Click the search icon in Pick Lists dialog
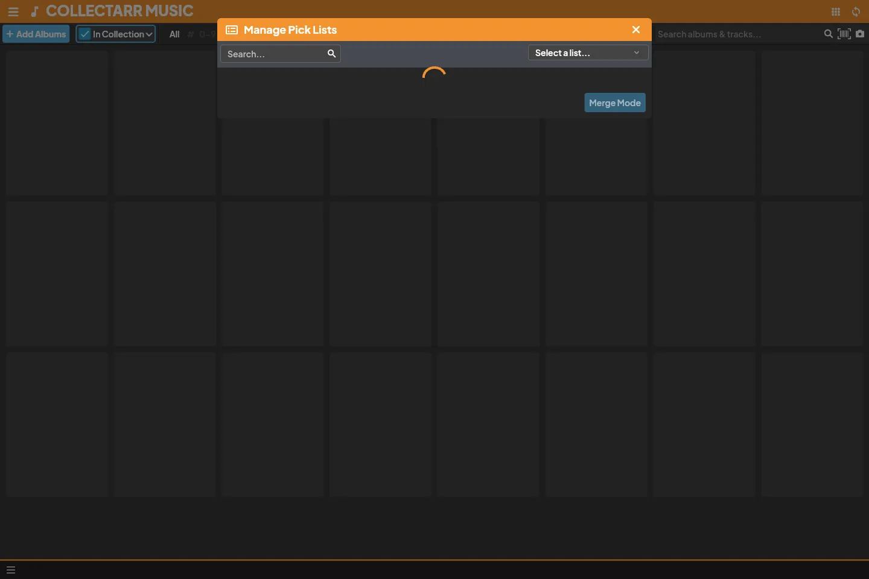 [x=331, y=54]
